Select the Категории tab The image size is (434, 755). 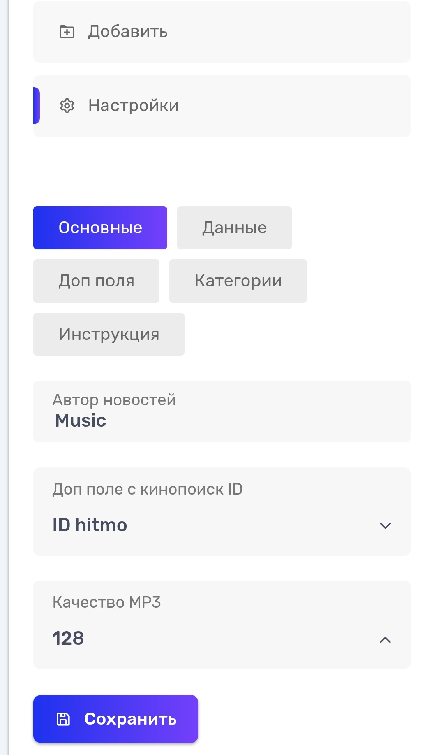pos(238,281)
